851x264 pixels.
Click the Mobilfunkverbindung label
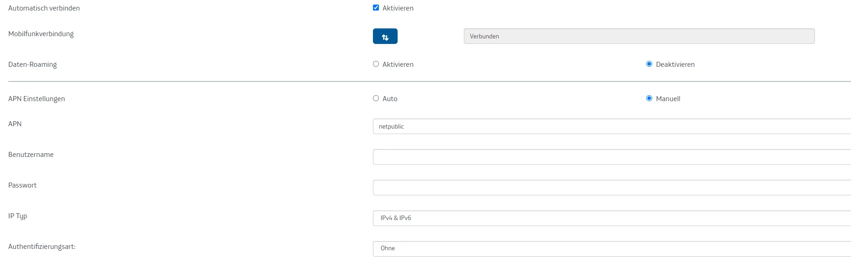tap(41, 34)
